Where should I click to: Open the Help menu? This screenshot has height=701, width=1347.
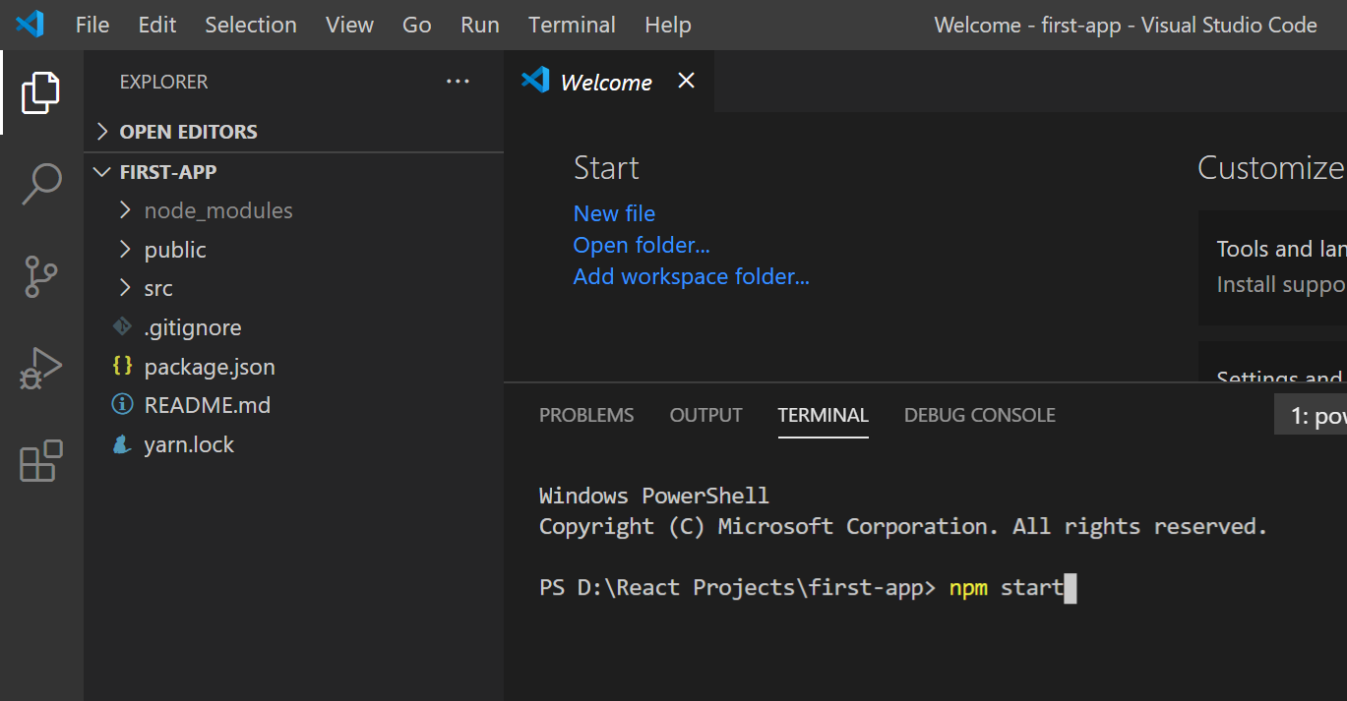(668, 25)
